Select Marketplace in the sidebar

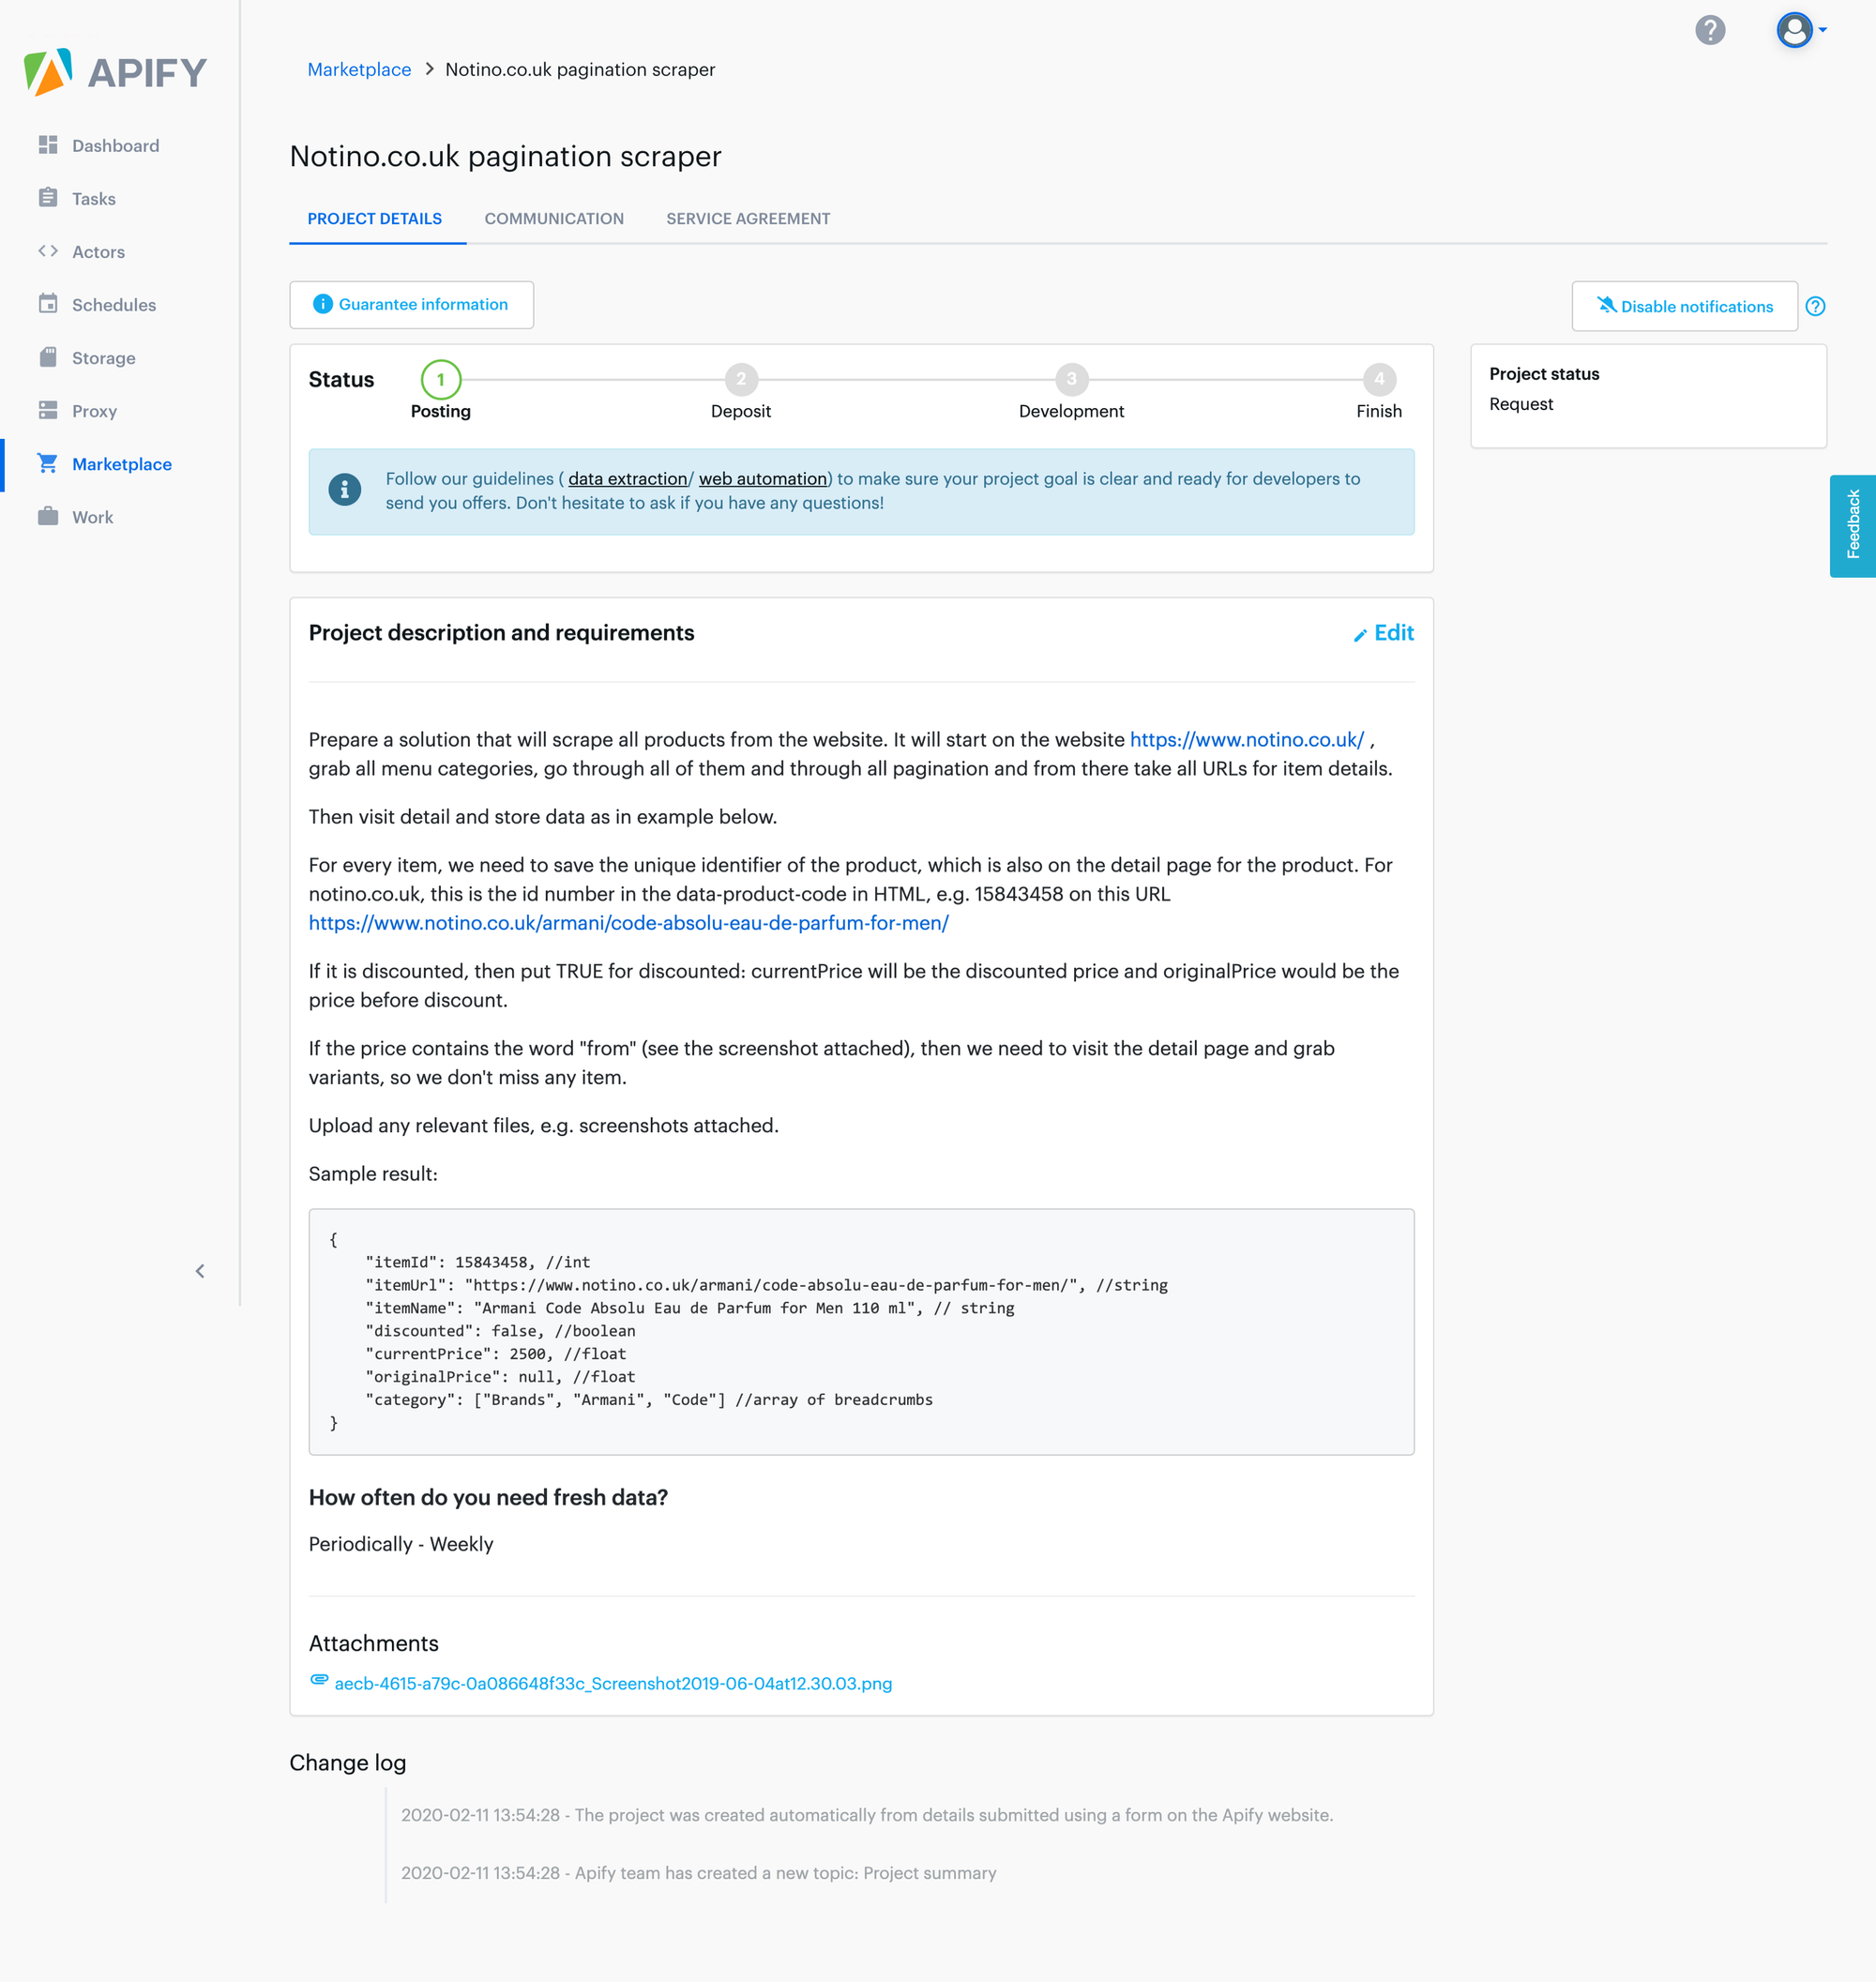coord(122,464)
